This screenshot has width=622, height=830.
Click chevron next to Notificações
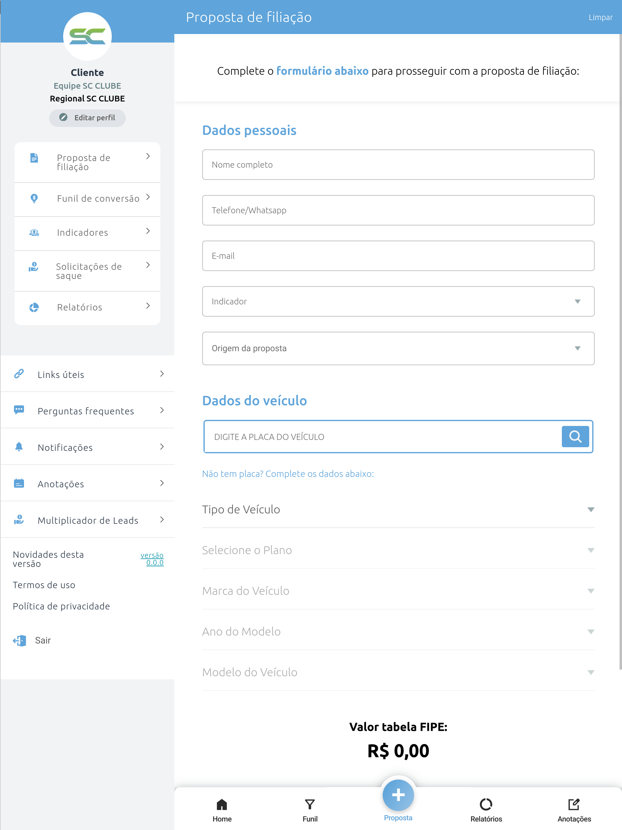162,447
